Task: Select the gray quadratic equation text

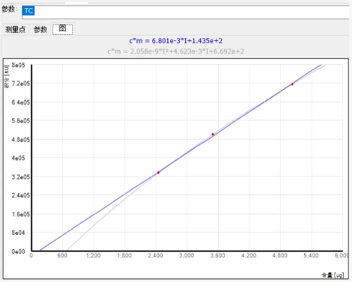Action: tap(176, 51)
